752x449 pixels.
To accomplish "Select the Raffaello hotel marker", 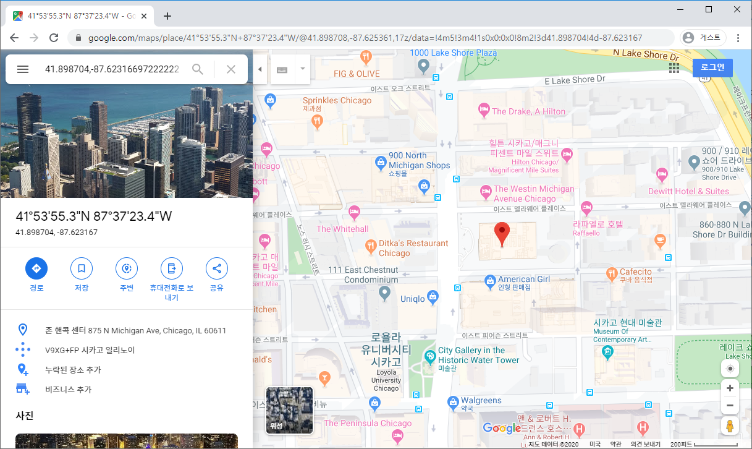I will (x=586, y=208).
